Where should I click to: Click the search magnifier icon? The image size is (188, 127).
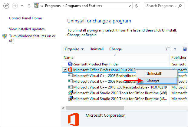pyautogui.click(x=180, y=6)
